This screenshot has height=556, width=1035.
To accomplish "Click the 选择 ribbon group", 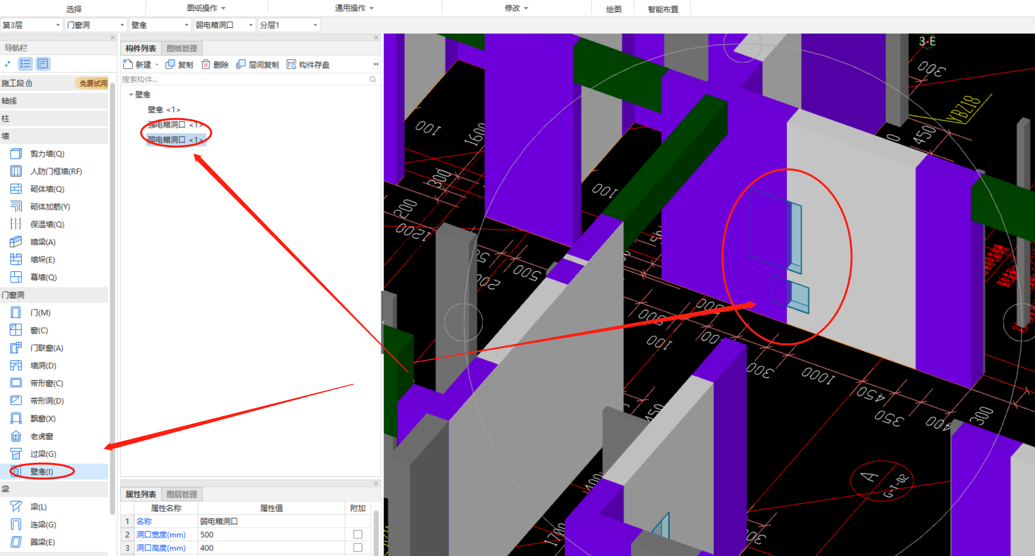I will pyautogui.click(x=74, y=9).
